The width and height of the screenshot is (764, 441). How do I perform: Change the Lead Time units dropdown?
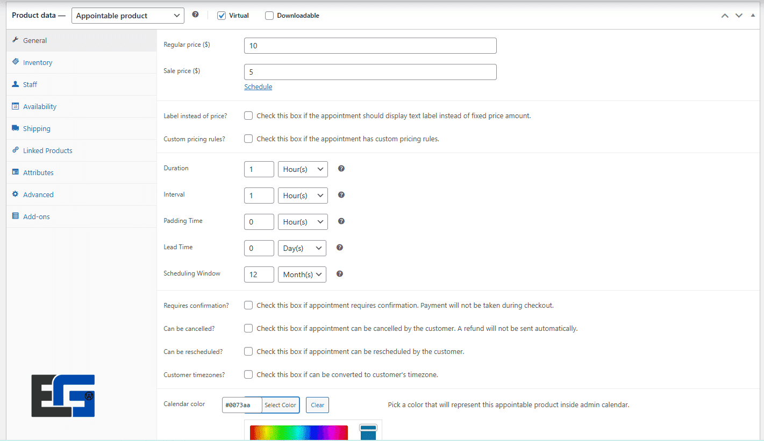click(x=302, y=248)
